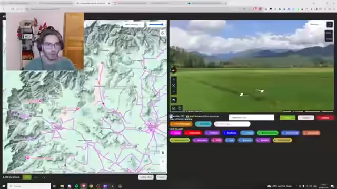Click the Windows taskbar search box

tap(29, 186)
